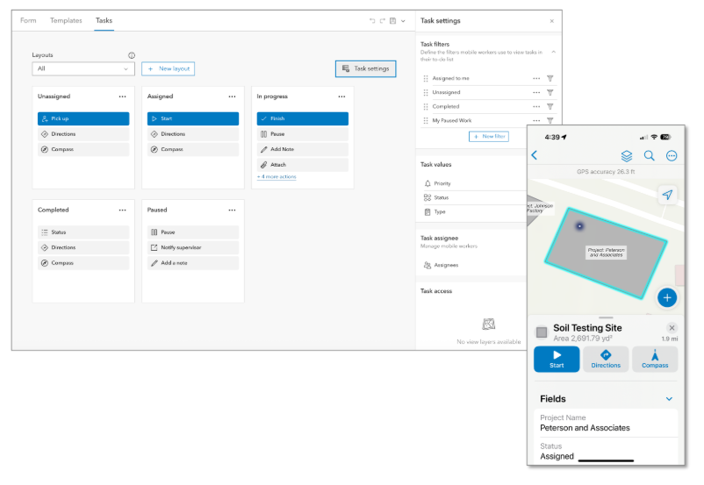Click the Start action in Assigned card
The height and width of the screenshot is (485, 704).
(193, 118)
